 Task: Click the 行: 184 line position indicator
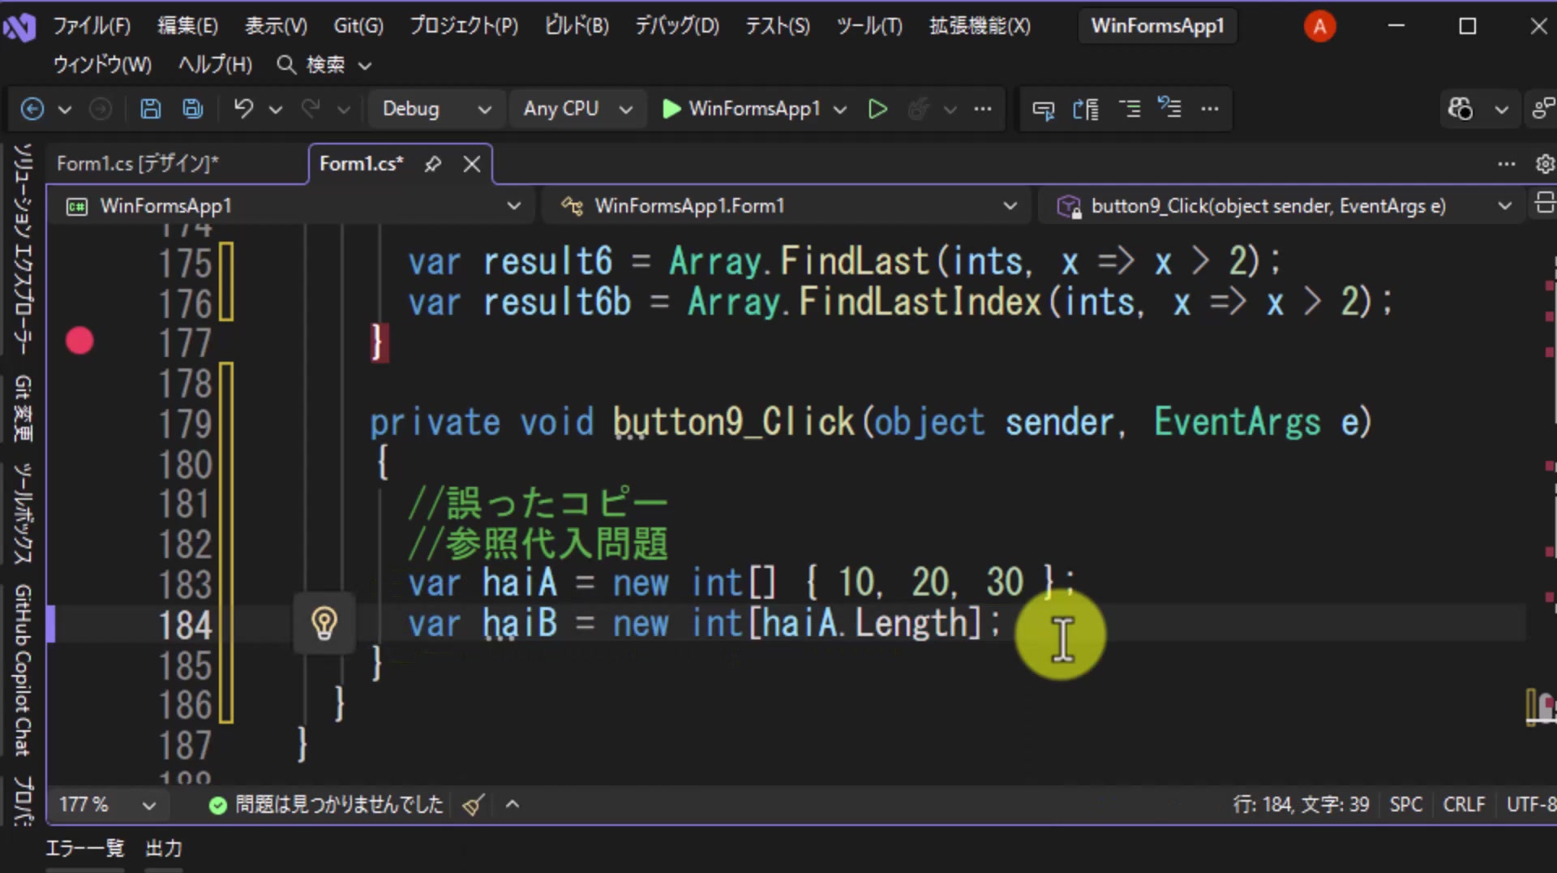point(1263,805)
